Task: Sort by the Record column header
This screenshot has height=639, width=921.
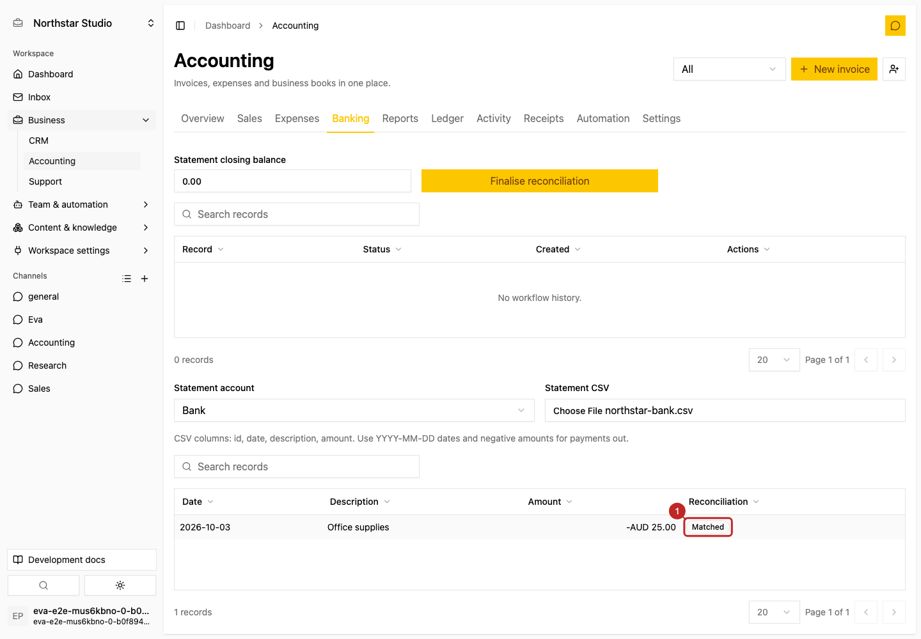Action: (x=203, y=249)
